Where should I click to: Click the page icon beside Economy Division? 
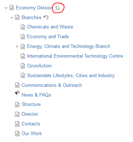pos(12,8)
